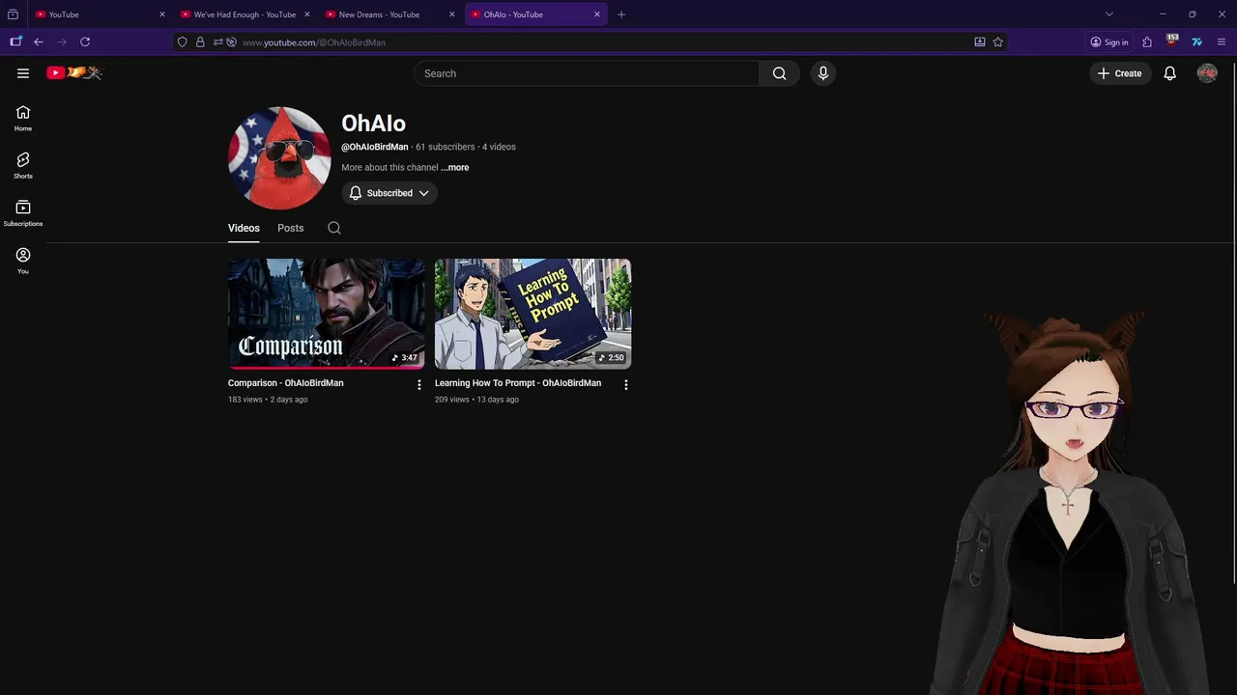This screenshot has width=1237, height=695.
Task: Close the first YouTube tab
Action: (x=162, y=14)
